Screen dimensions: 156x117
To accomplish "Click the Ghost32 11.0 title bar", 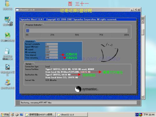I will coord(73,10).
